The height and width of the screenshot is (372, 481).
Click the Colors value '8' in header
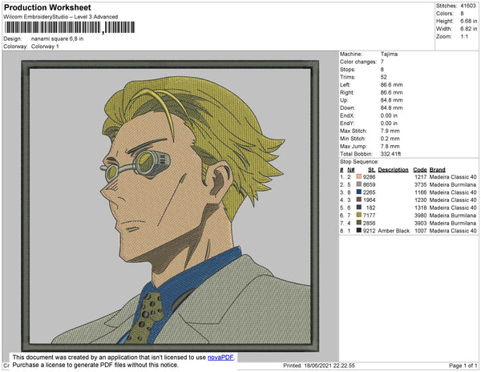[462, 14]
